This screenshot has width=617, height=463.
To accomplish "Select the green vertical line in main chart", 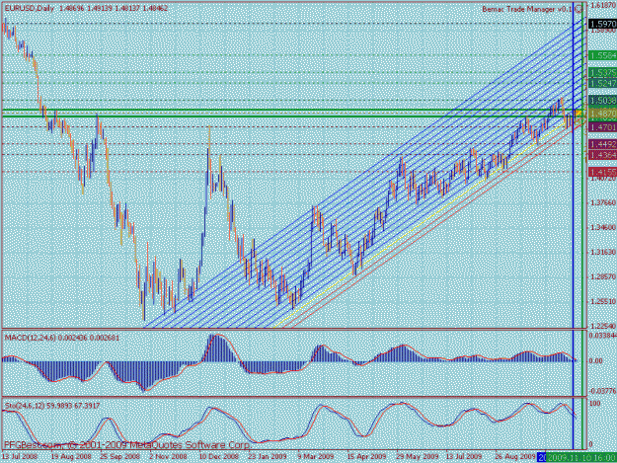I will coord(582,165).
